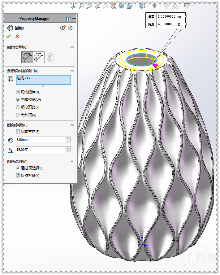Confirm the chamfer with green checkmark
Screen dimensions: 220x275
pyautogui.click(x=9, y=36)
